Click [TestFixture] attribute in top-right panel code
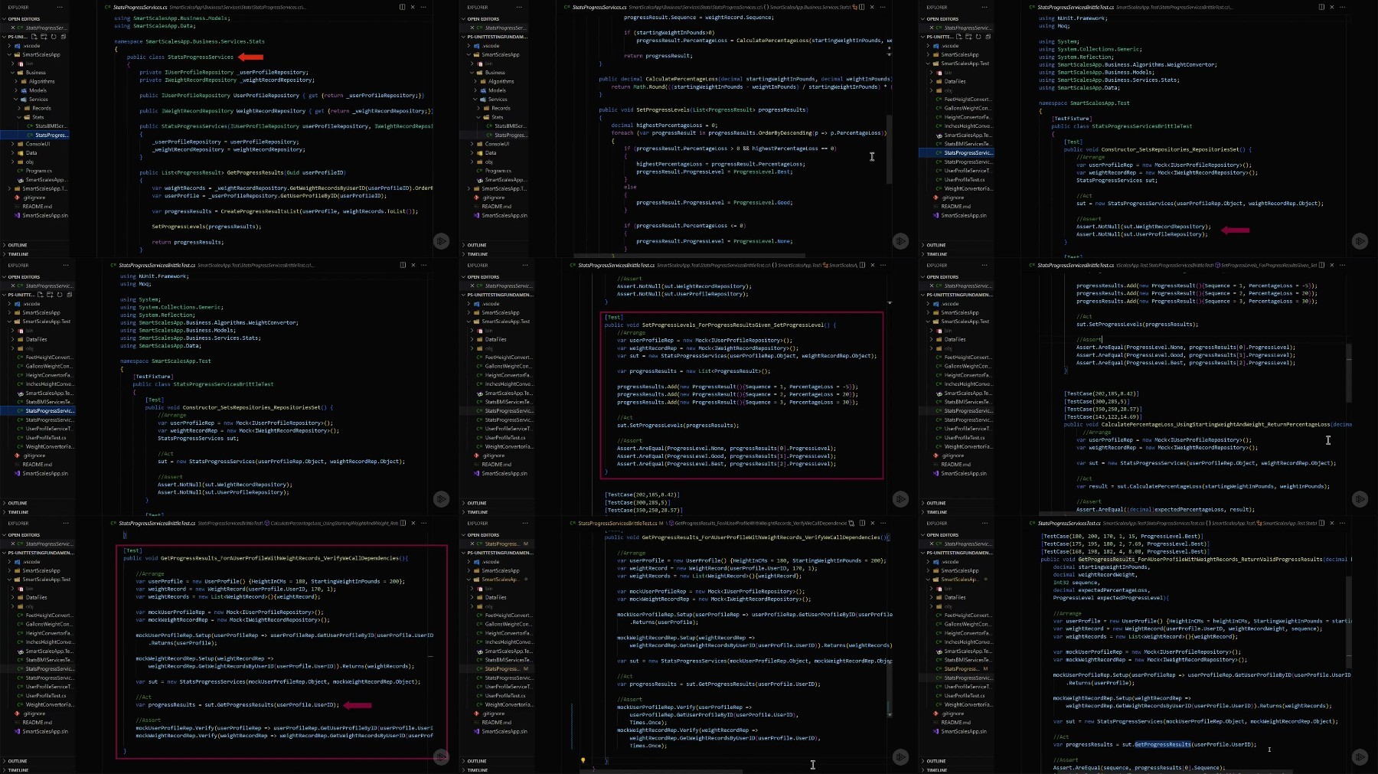This screenshot has height=774, width=1378. pos(1071,119)
